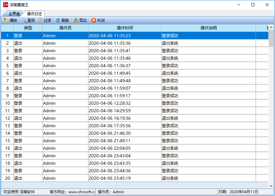
Task: Click the magnifier icon for 查找
Action: (x=24, y=20)
